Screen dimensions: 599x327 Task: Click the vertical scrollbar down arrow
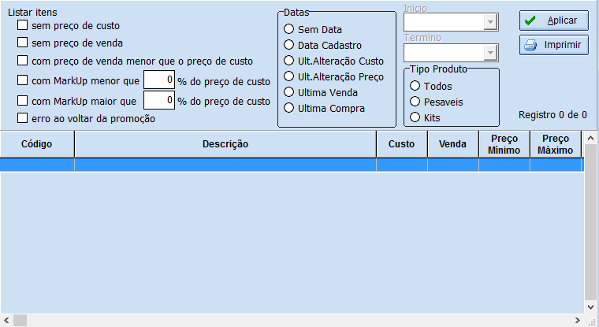(590, 307)
